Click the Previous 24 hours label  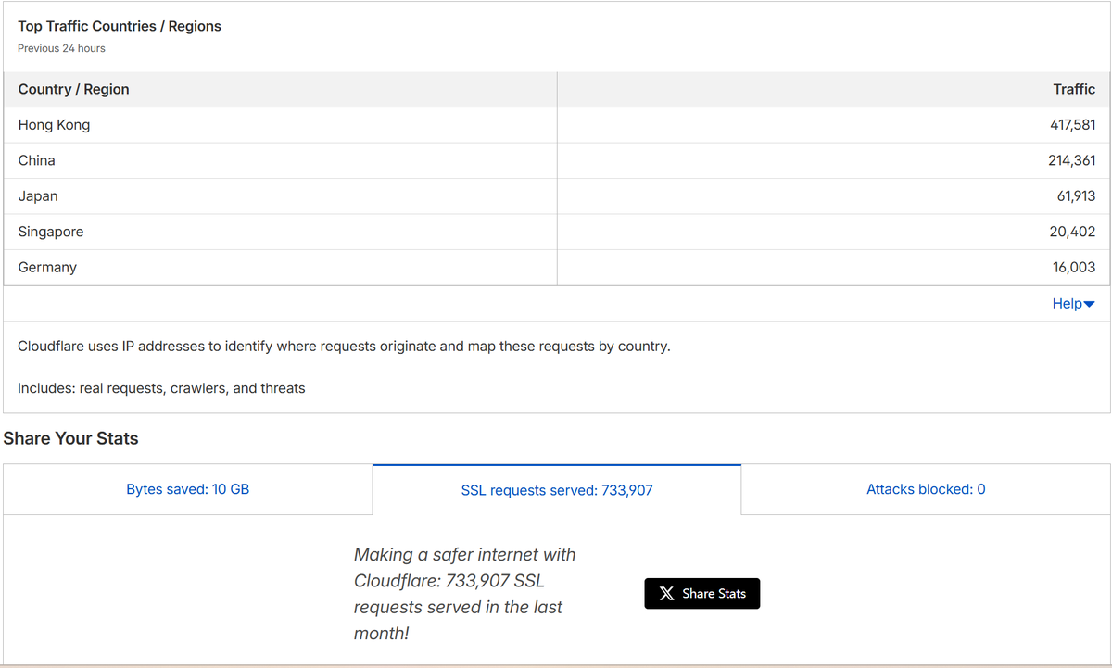(x=61, y=48)
